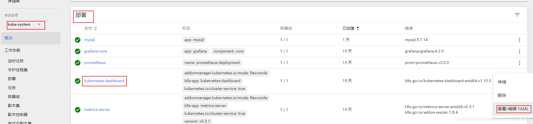Open 任务 in the sidebar

(12, 88)
